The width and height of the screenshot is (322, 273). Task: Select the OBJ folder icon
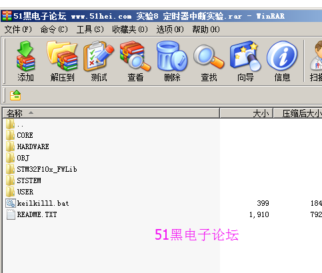coord(10,158)
